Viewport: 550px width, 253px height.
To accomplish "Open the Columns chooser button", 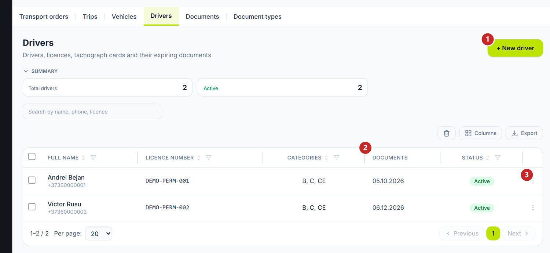I will coord(480,133).
